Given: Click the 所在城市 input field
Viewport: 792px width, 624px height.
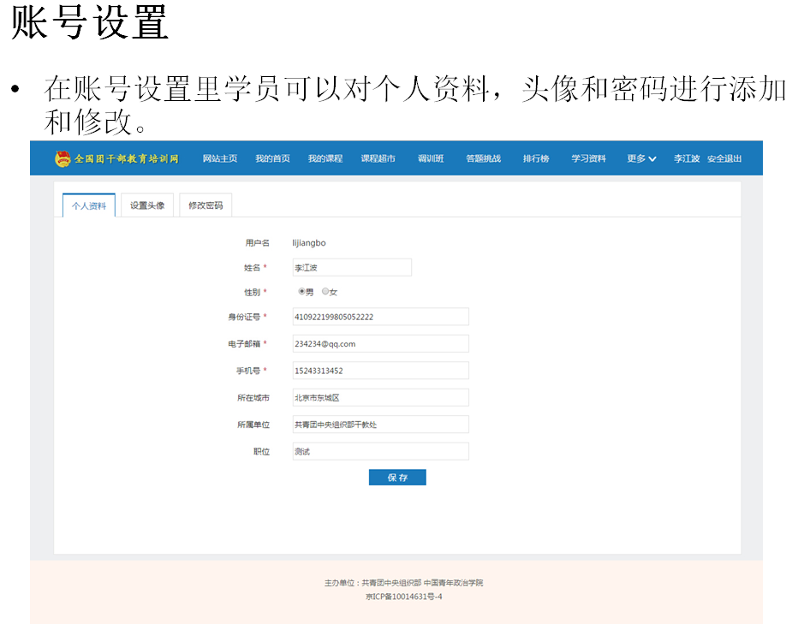Looking at the screenshot, I should [x=380, y=397].
